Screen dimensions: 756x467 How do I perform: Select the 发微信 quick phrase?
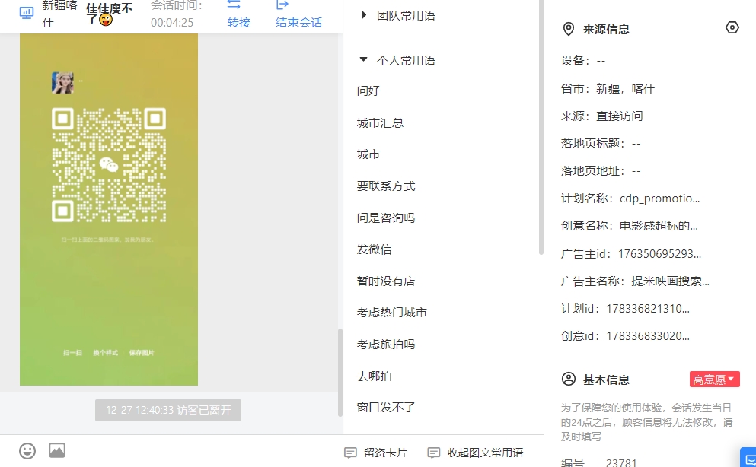coord(374,249)
